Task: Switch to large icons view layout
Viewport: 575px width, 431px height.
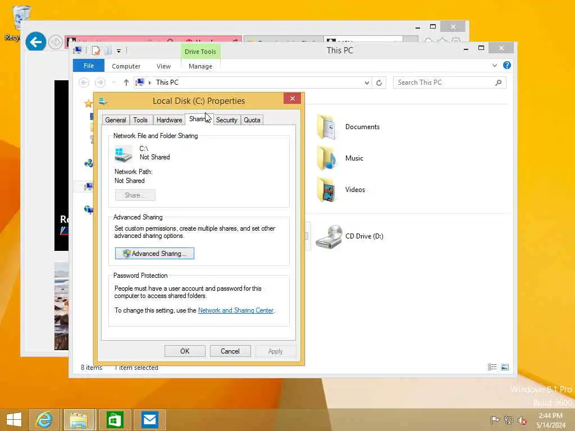Action: pyautogui.click(x=505, y=367)
